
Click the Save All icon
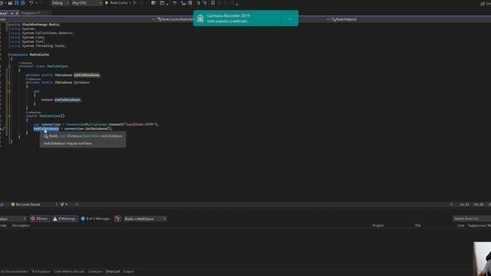[x=22, y=3]
